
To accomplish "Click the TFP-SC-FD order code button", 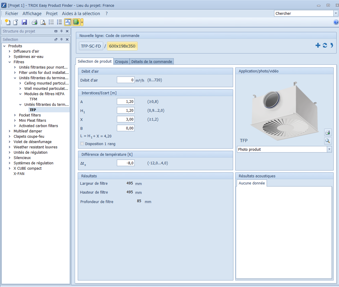I will coord(91,46).
